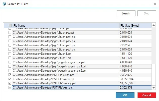Screen dimensions: 159x101
Task: Select the jagh\Stuart.pst2.pst path row
Action: 66,41
